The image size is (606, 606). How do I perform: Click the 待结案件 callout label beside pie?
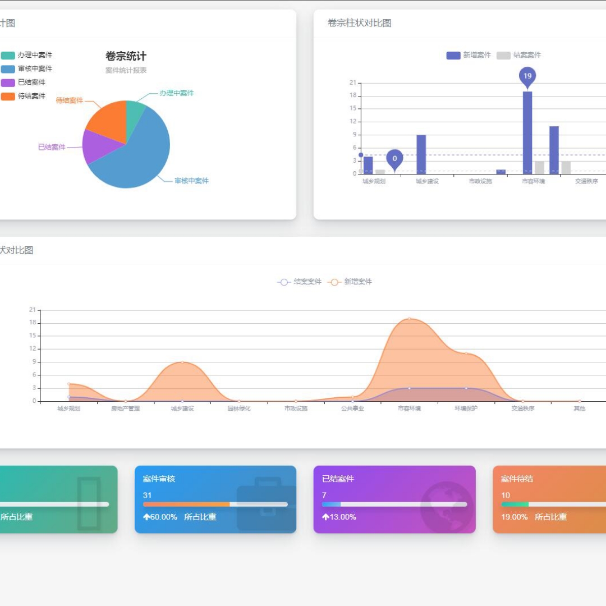(x=70, y=100)
